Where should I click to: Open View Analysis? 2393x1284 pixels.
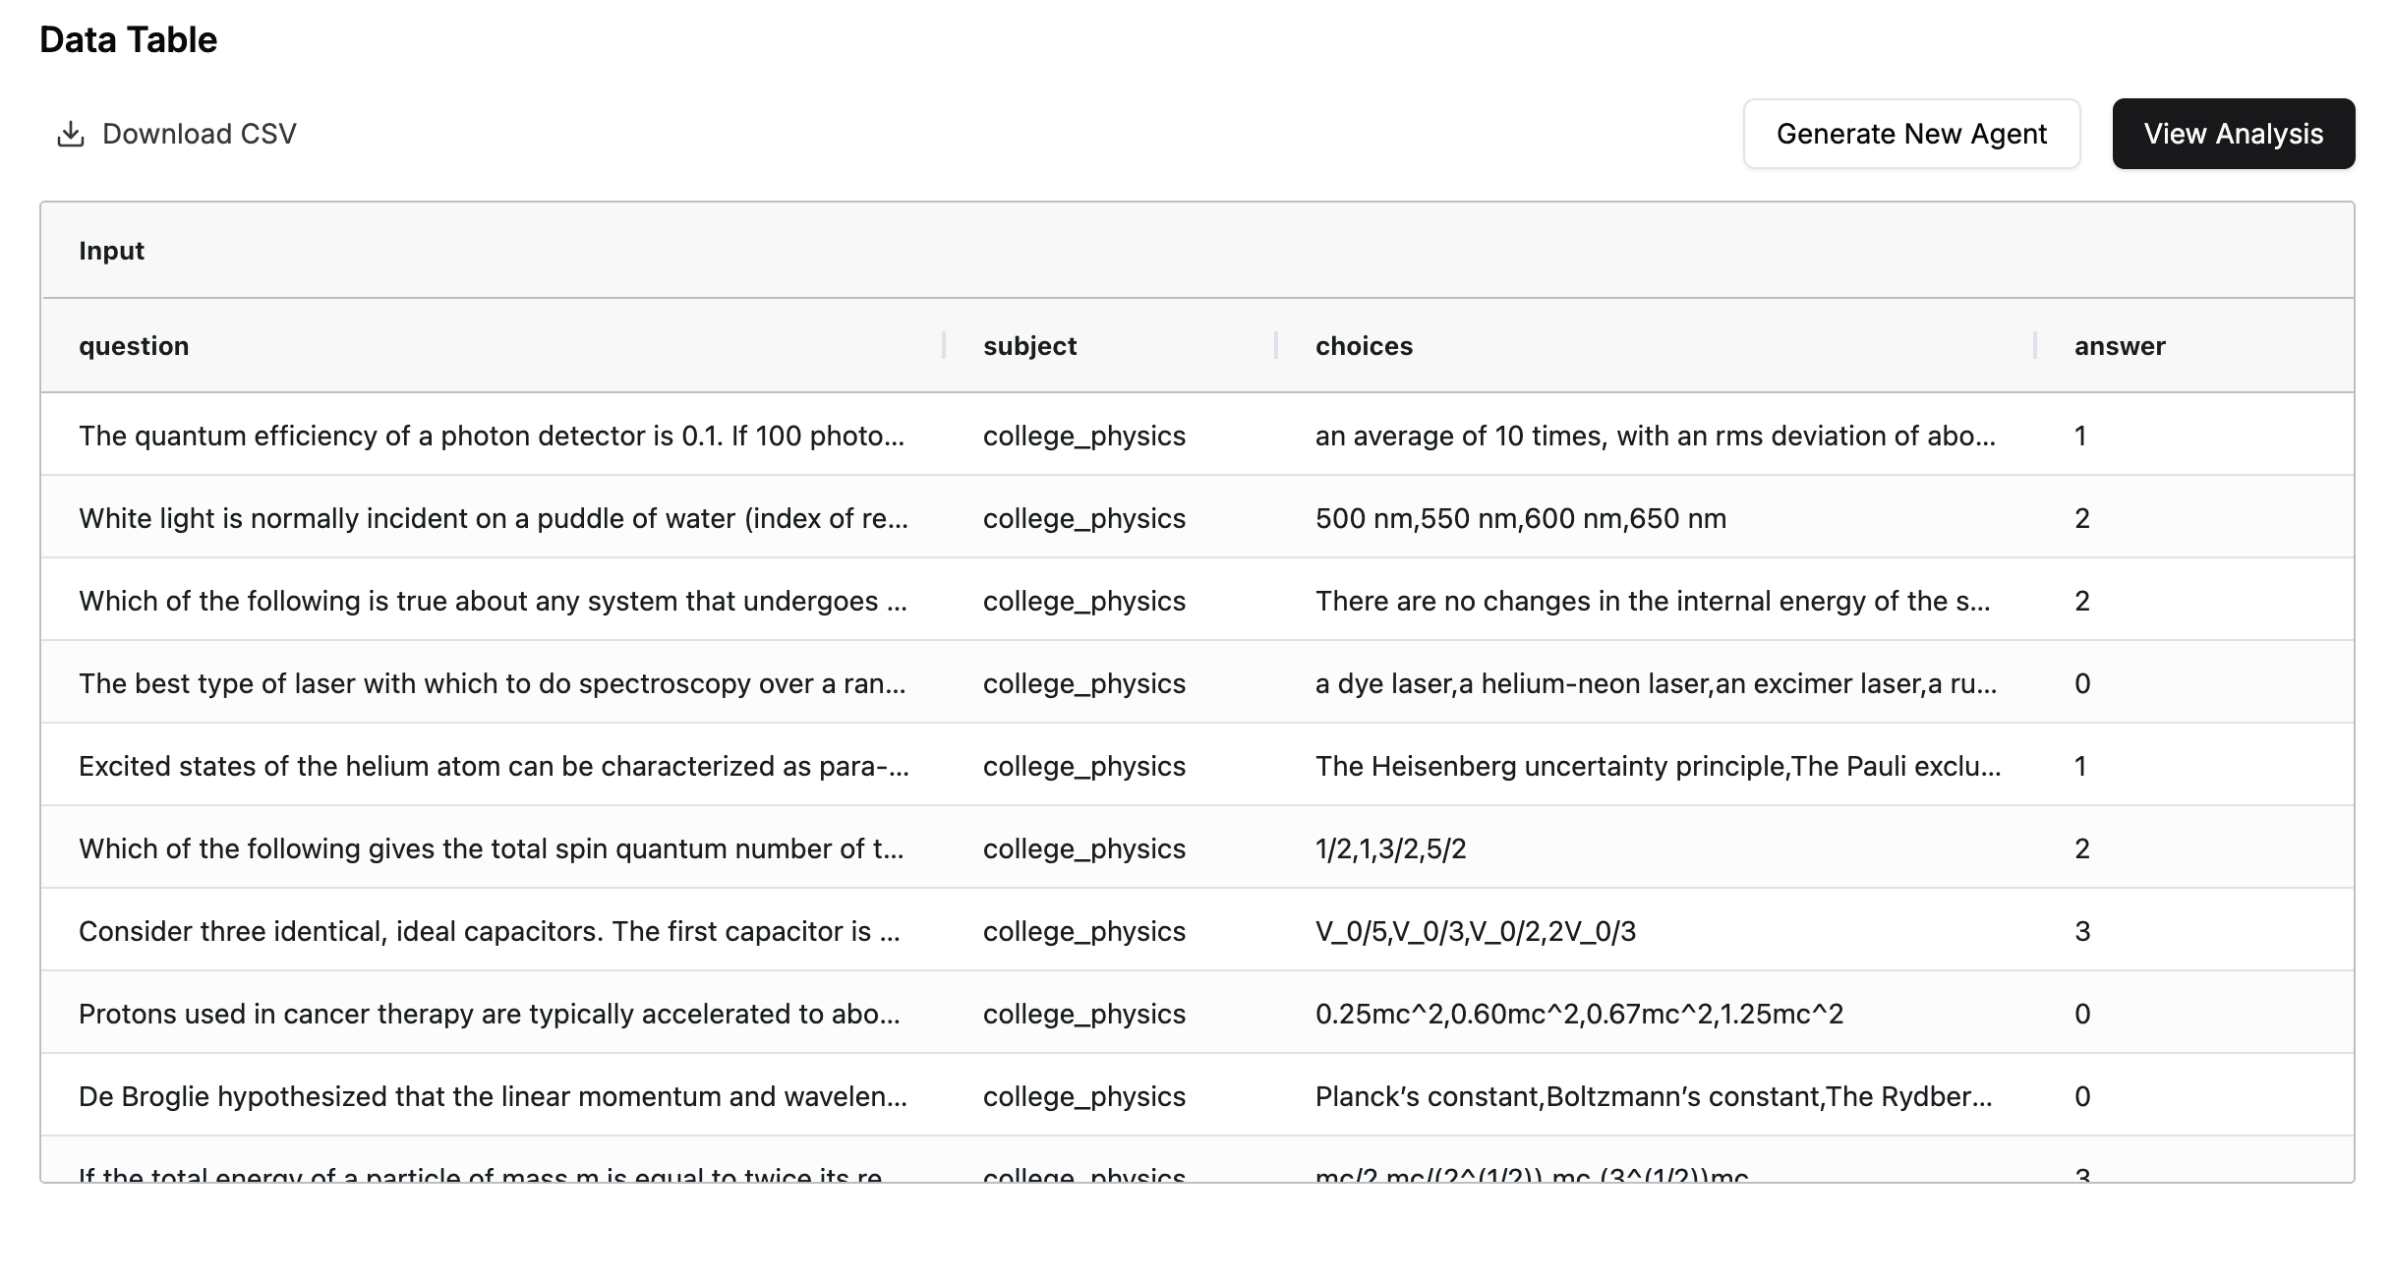point(2233,134)
